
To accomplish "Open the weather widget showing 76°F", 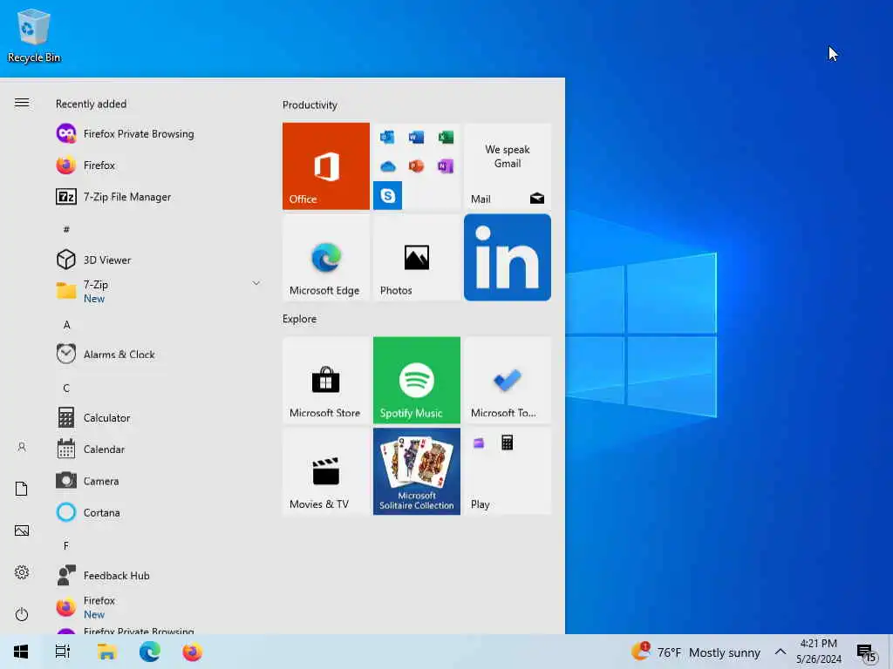I will (x=695, y=652).
